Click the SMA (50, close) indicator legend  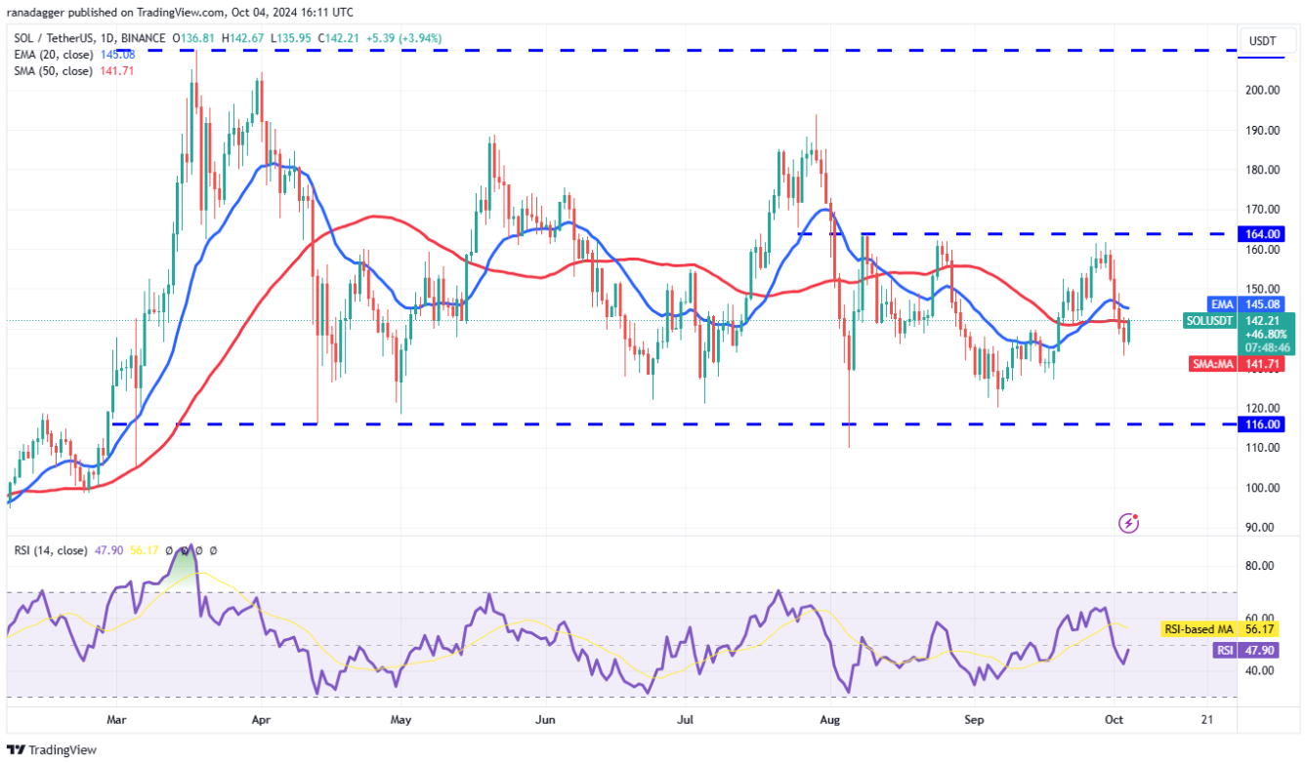coord(54,70)
